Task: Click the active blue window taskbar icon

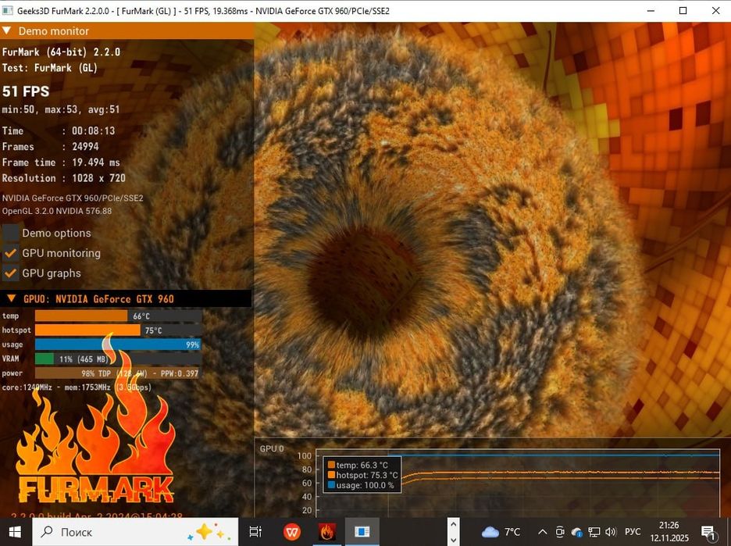Action: pos(362,532)
